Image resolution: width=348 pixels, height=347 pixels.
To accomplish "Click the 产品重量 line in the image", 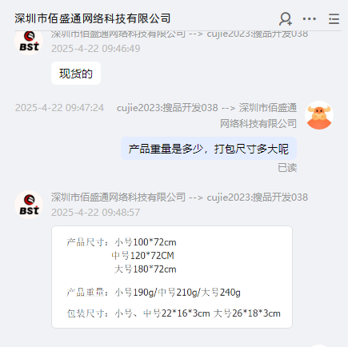I will (x=154, y=293).
